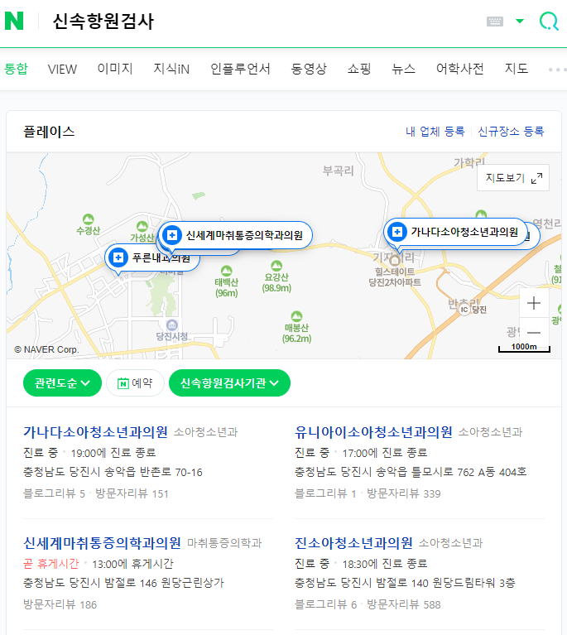Viewport: 567px width, 635px height.
Task: Click the green Naver N logo
Action: pos(14,21)
